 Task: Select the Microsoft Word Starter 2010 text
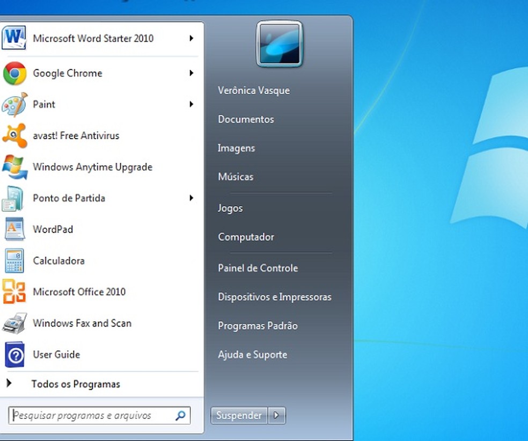click(93, 38)
